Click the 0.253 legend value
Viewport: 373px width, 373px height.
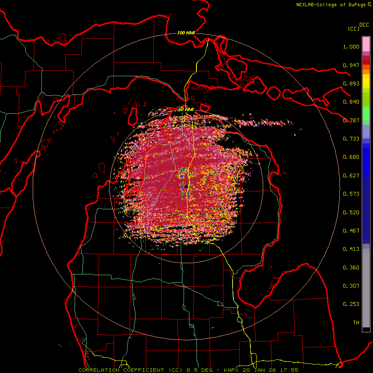351,304
